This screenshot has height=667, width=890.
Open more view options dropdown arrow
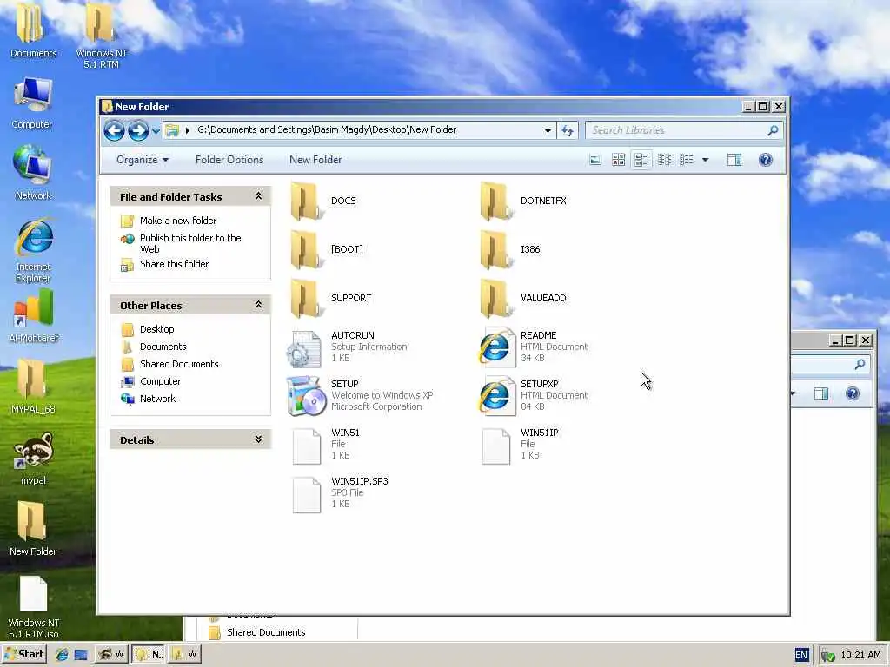tap(706, 160)
